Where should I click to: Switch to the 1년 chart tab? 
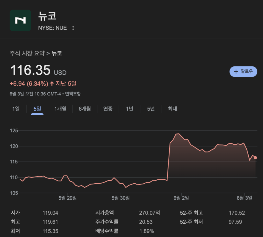pyautogui.click(x=130, y=109)
